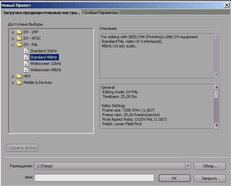Viewport: 231px width, 186px height.
Task: Click the HDV folder icon
Action: (19, 76)
